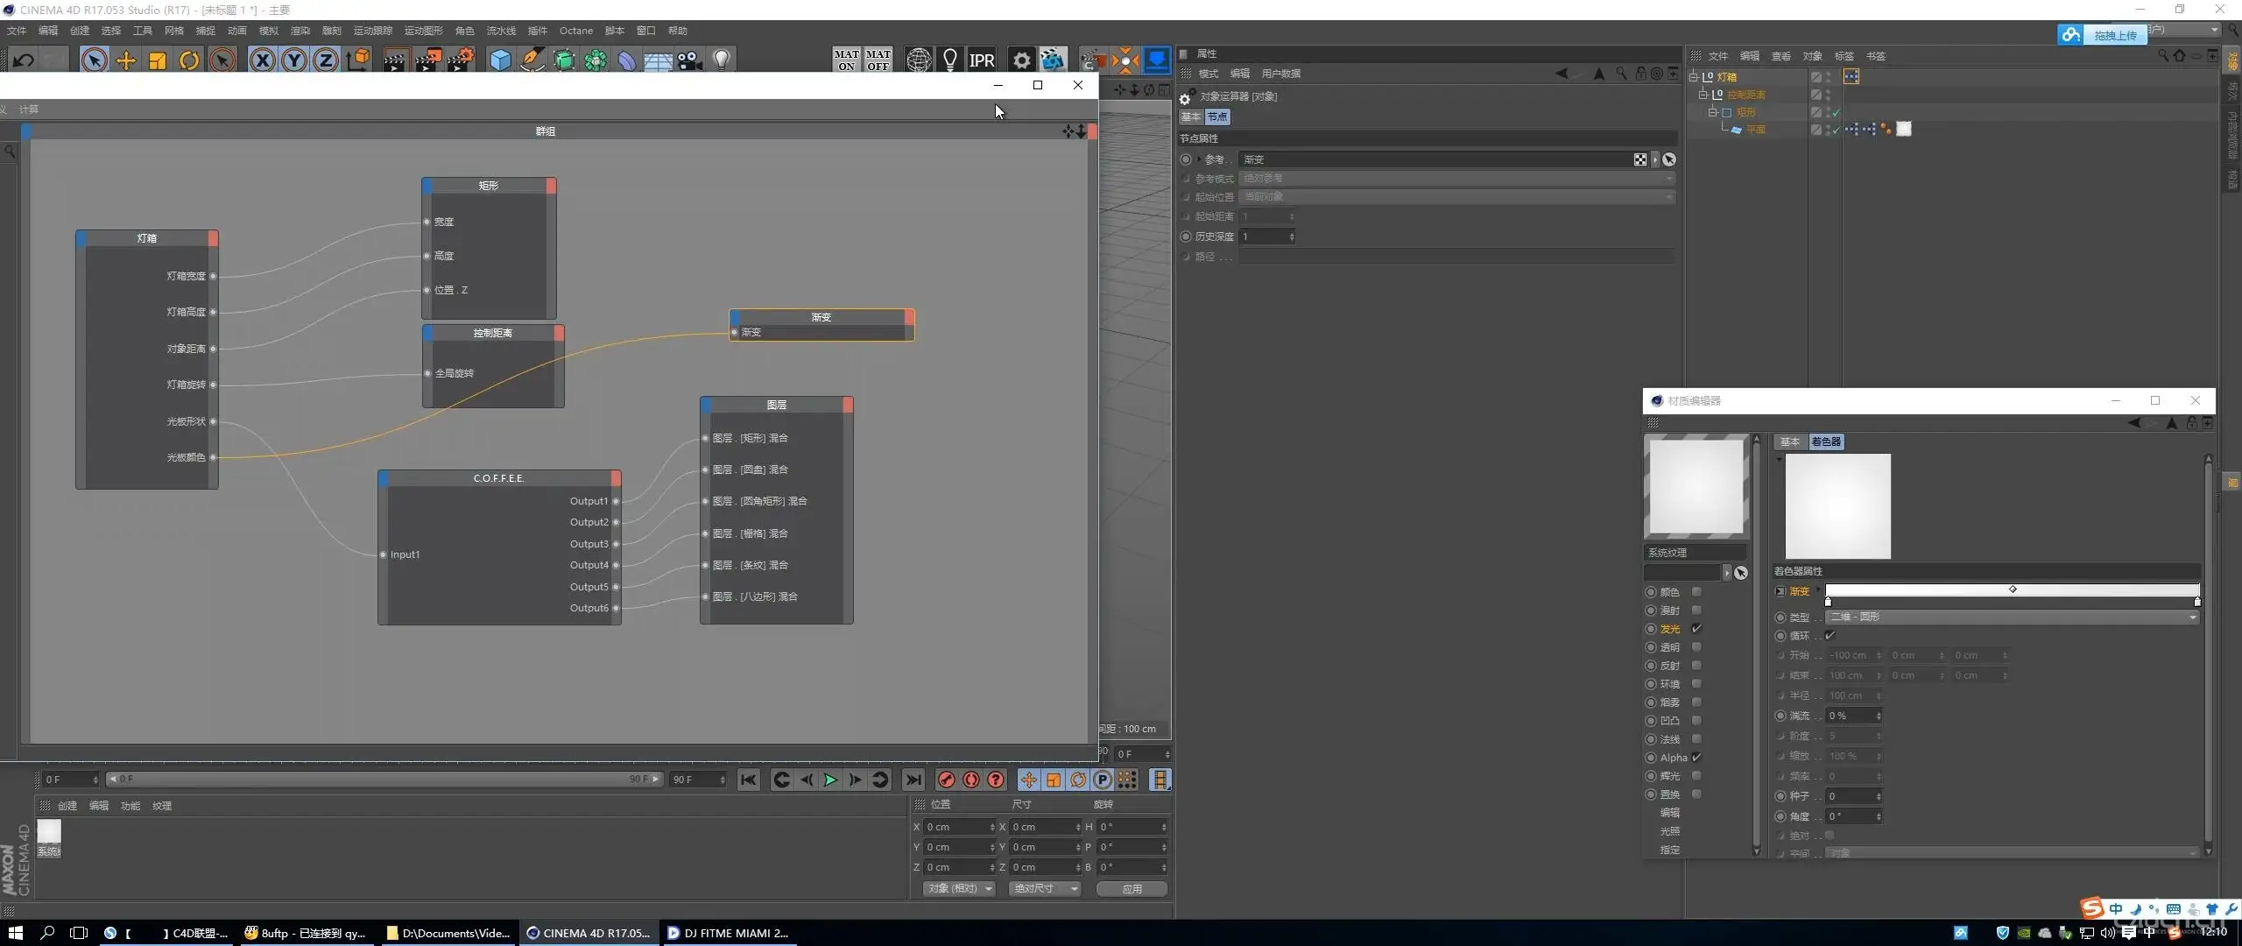The image size is (2242, 946).
Task: Click the 指定 entry in material editor
Action: 1670,850
